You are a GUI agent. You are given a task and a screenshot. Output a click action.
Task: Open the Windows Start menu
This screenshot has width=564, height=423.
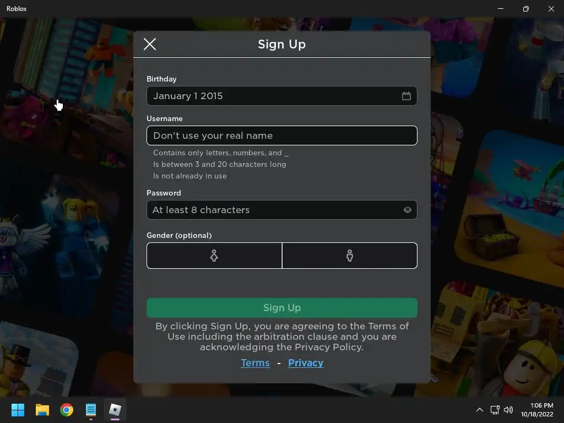[18, 410]
